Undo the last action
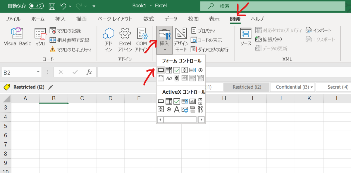Image resolution: width=351 pixels, height=173 pixels. point(63,6)
